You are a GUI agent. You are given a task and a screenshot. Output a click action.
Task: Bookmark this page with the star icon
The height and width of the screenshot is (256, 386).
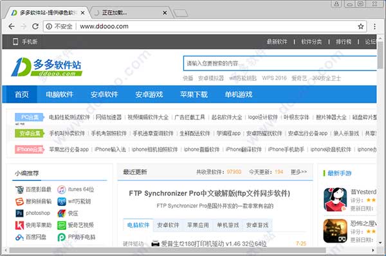(x=361, y=26)
